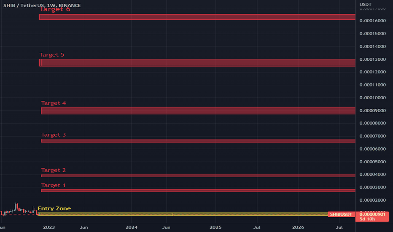Click the 2024 time axis label

pyautogui.click(x=131, y=227)
